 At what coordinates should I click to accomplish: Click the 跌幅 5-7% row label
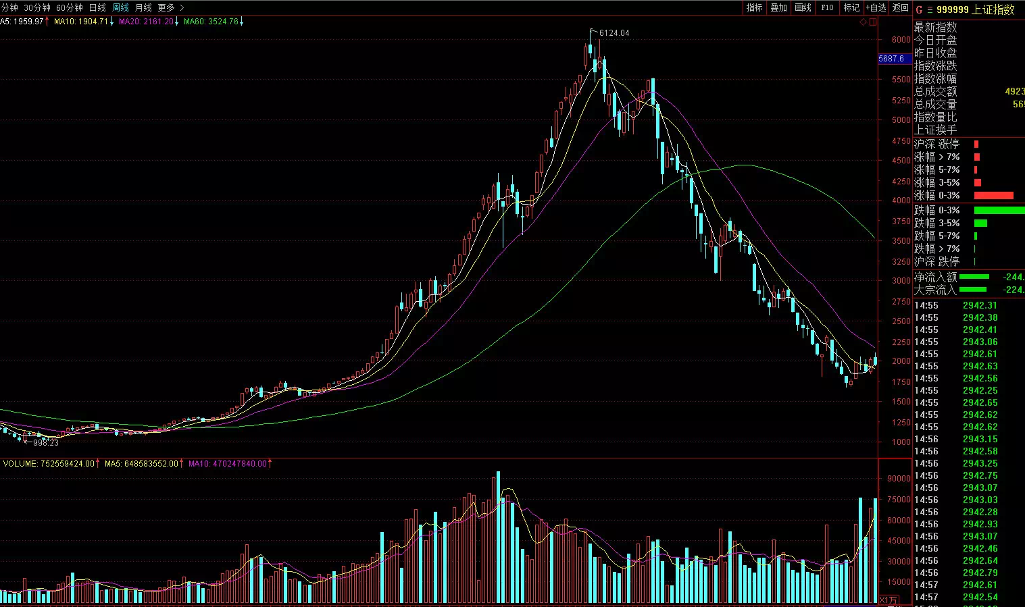(937, 236)
